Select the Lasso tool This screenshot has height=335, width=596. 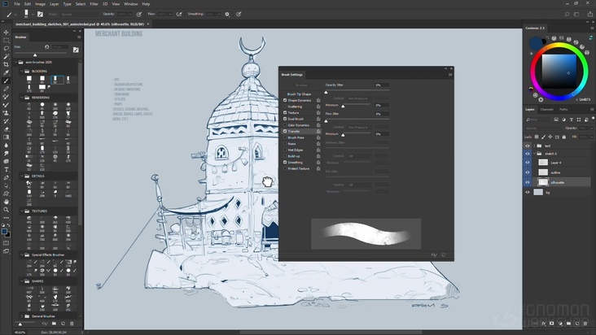(x=6, y=48)
